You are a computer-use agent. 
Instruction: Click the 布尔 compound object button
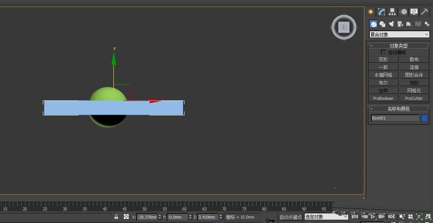(383, 83)
